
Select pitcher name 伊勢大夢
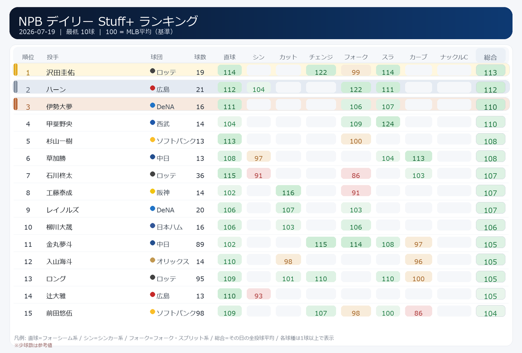(x=59, y=107)
